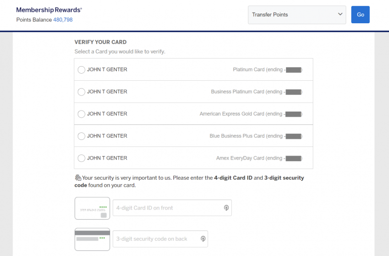This screenshot has width=389, height=256.
Task: Open the 480,798 points balance link
Action: coord(63,20)
